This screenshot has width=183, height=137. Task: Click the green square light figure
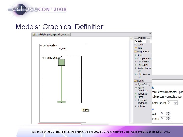tap(62, 62)
